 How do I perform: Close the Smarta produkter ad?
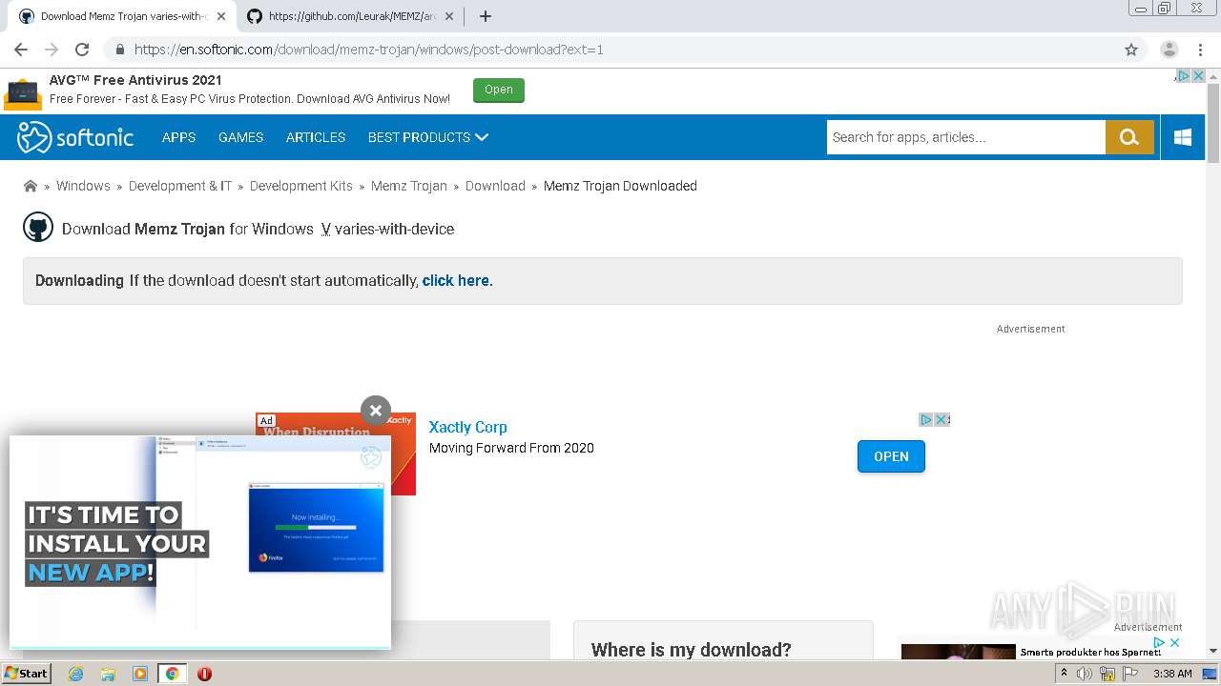[x=1174, y=643]
